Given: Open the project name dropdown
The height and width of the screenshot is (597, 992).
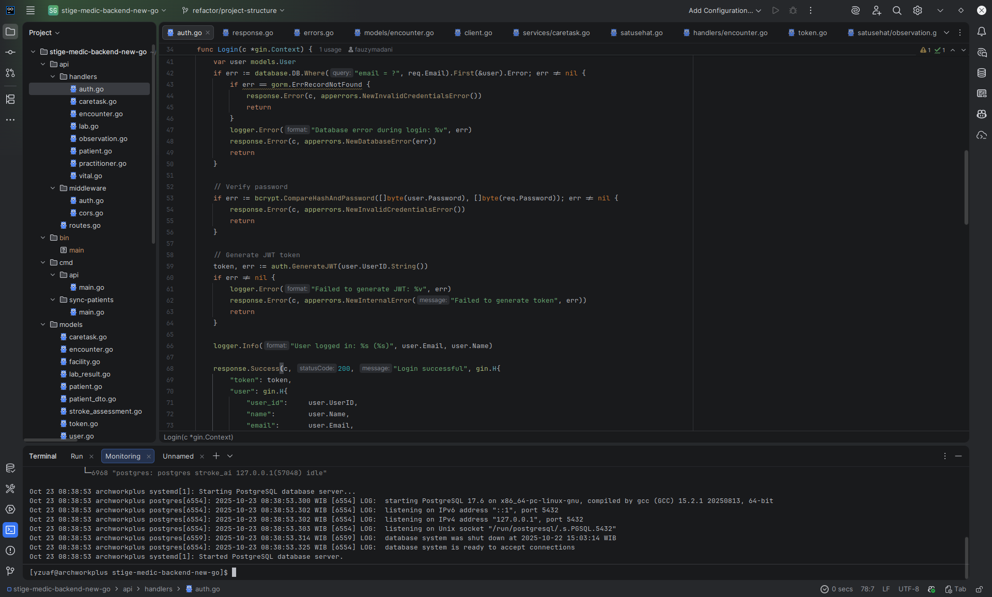Looking at the screenshot, I should click(x=107, y=10).
